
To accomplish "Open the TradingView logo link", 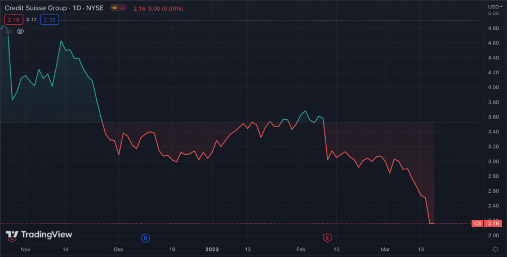I will [x=39, y=235].
